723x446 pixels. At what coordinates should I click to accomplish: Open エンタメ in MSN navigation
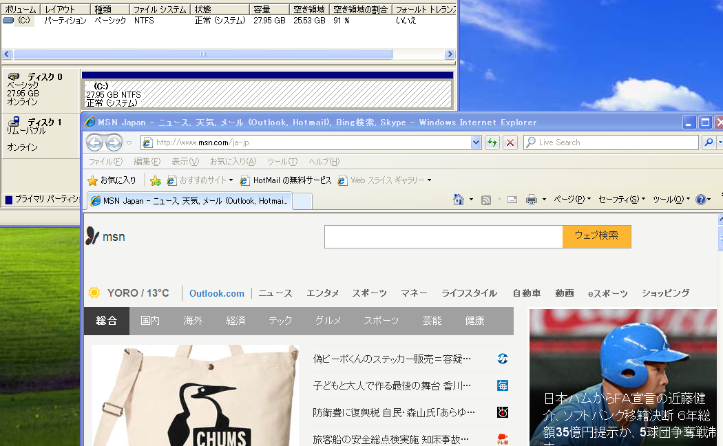(x=323, y=293)
